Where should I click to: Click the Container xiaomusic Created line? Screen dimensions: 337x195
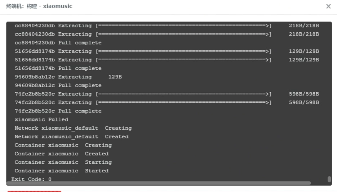(x=62, y=154)
